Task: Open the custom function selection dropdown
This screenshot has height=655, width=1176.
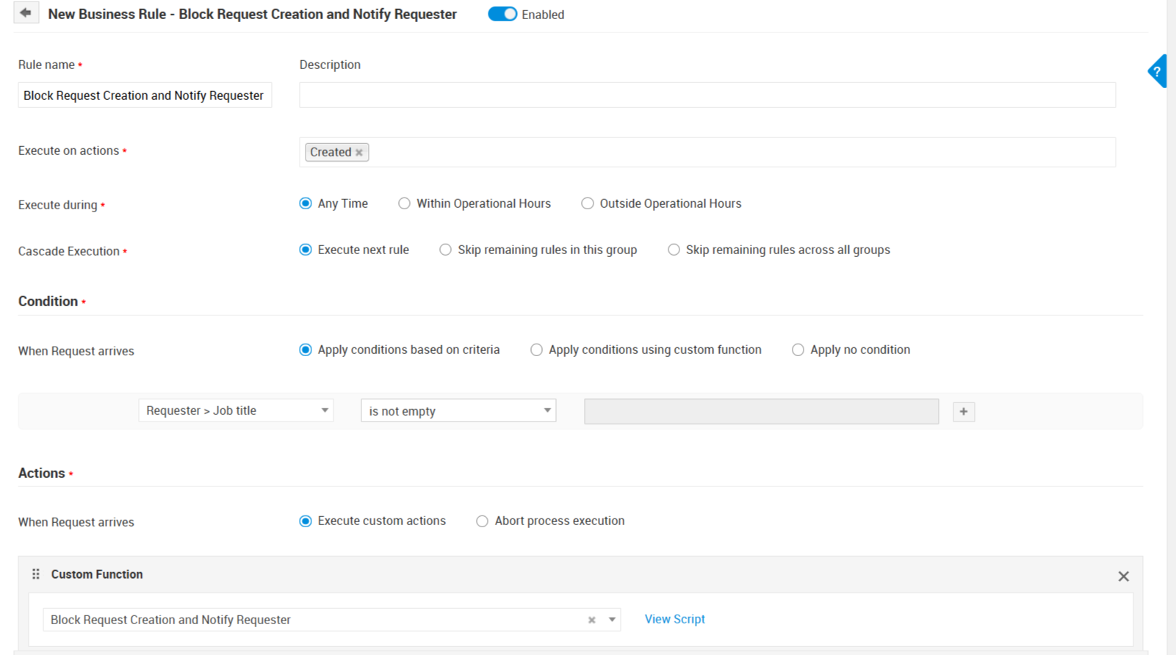Action: (x=612, y=620)
